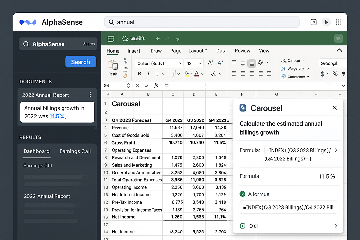This screenshot has height=240, width=360.
Task: Click the checkmark format icon
Action: coord(213,74)
